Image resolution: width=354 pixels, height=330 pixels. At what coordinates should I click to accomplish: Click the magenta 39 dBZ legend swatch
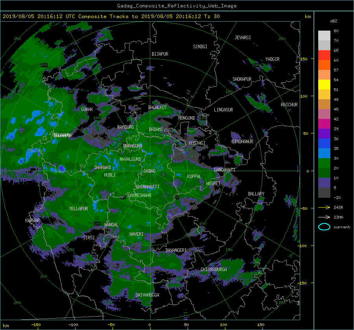(x=324, y=124)
